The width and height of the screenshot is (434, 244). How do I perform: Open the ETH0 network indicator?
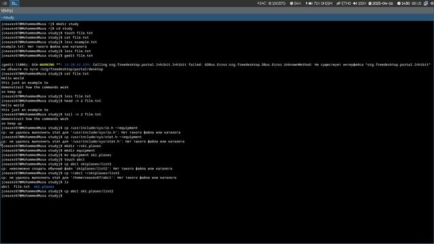[344, 3]
